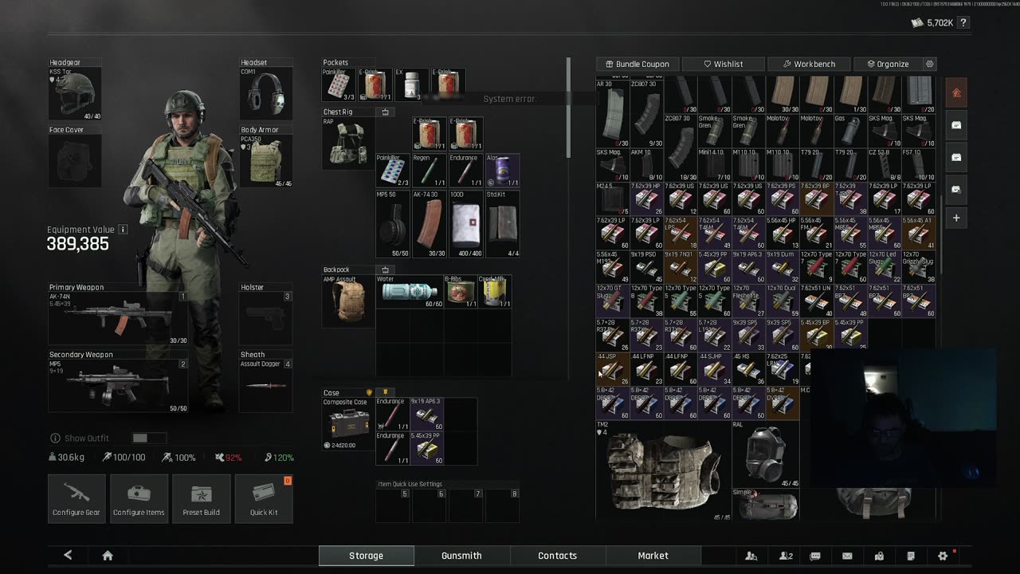The width and height of the screenshot is (1020, 574).
Task: Open the Wishlist
Action: coord(723,64)
